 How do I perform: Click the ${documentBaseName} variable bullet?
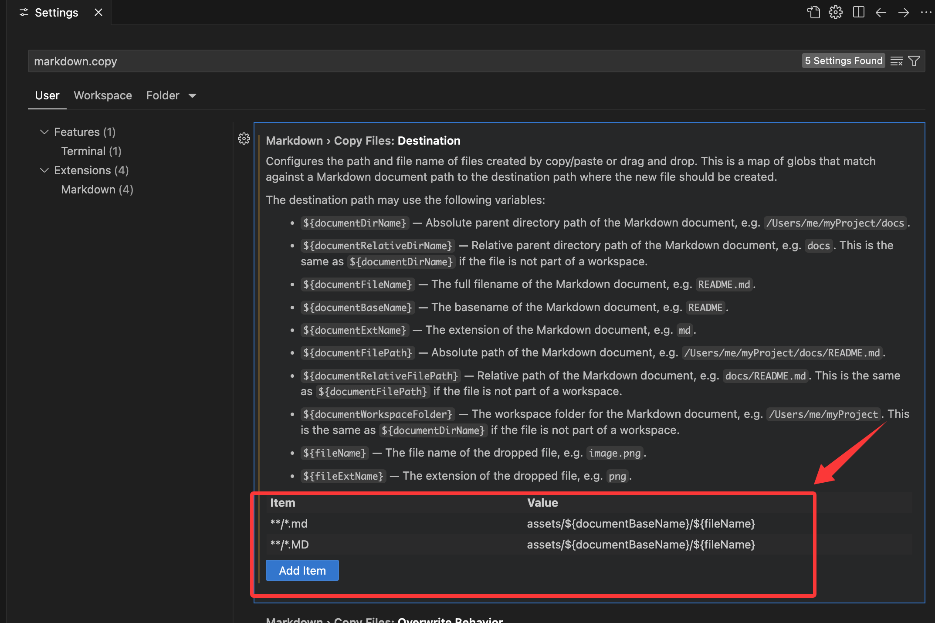358,308
